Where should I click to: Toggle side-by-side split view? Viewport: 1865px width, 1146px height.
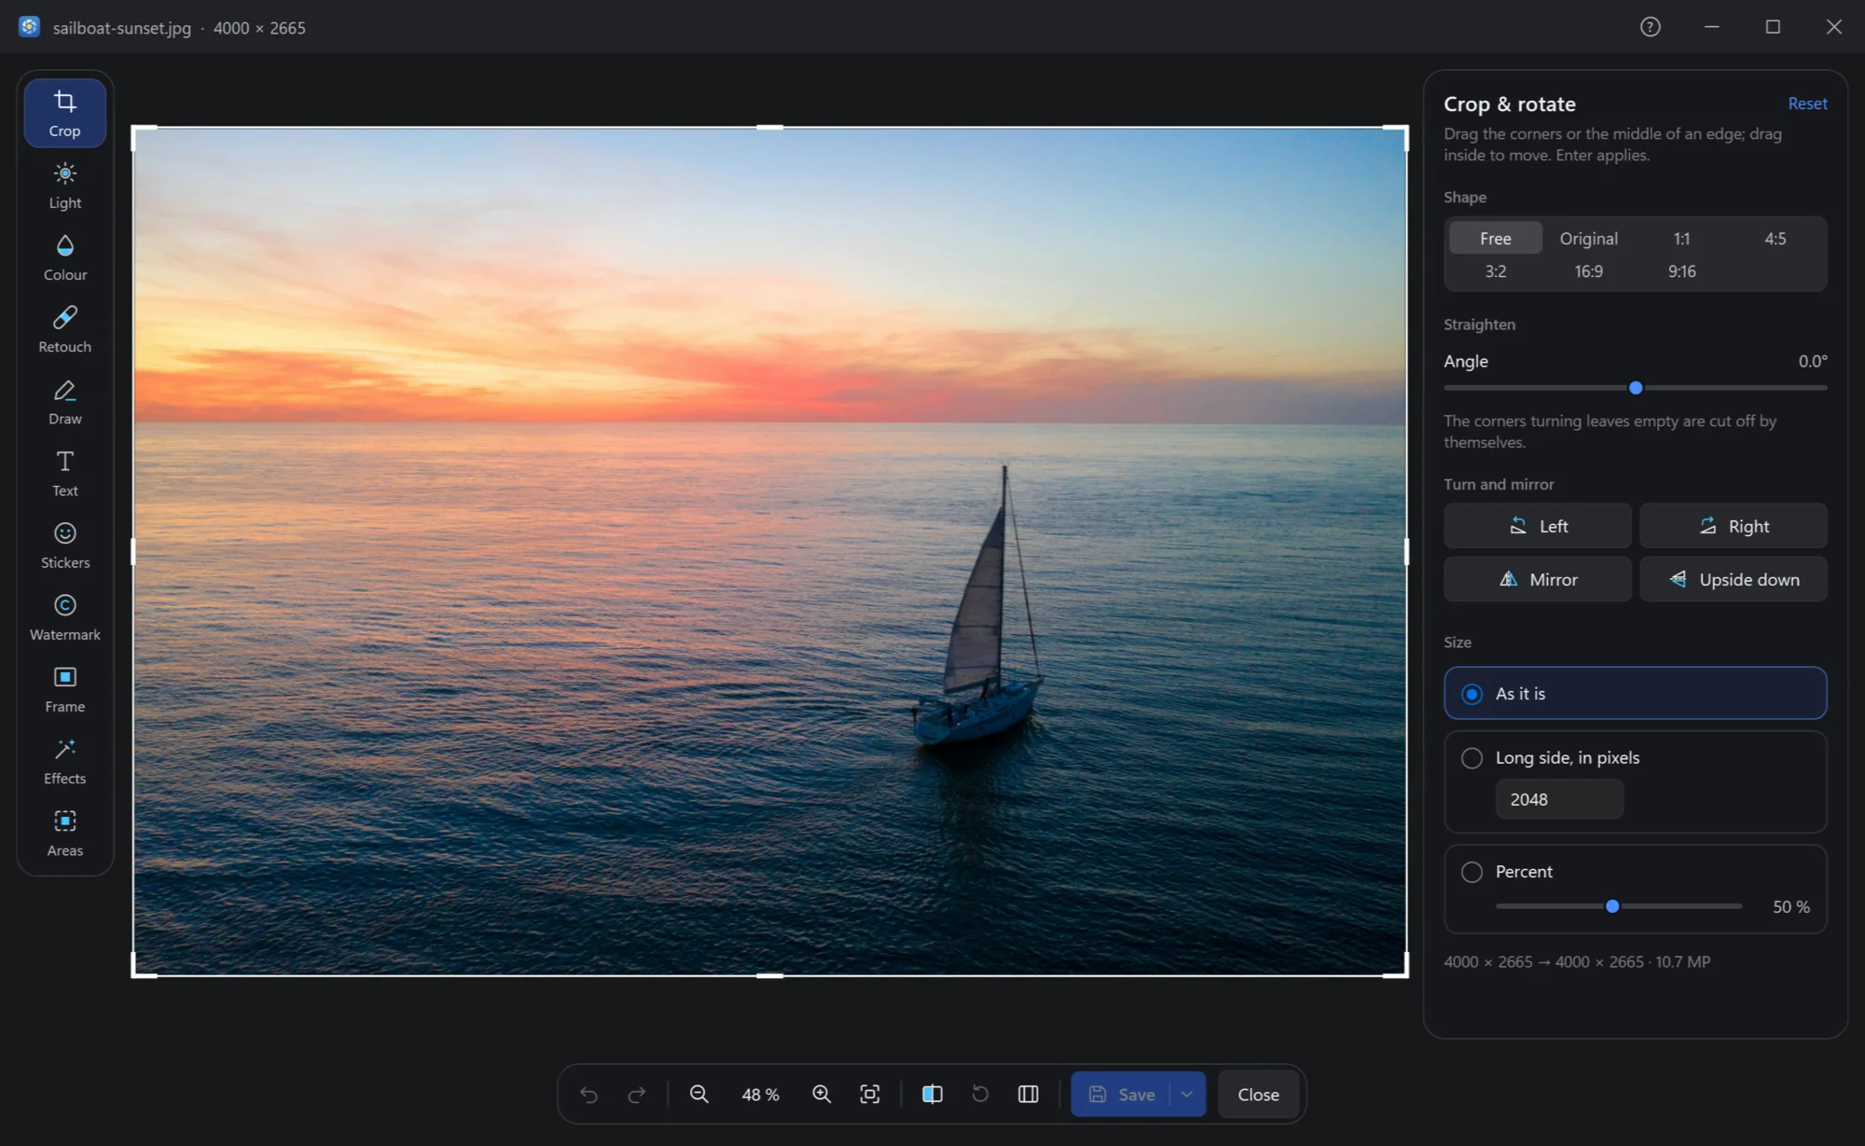click(x=1029, y=1094)
